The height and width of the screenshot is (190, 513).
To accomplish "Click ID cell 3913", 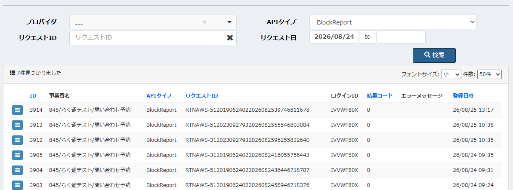I will pyautogui.click(x=36, y=125).
